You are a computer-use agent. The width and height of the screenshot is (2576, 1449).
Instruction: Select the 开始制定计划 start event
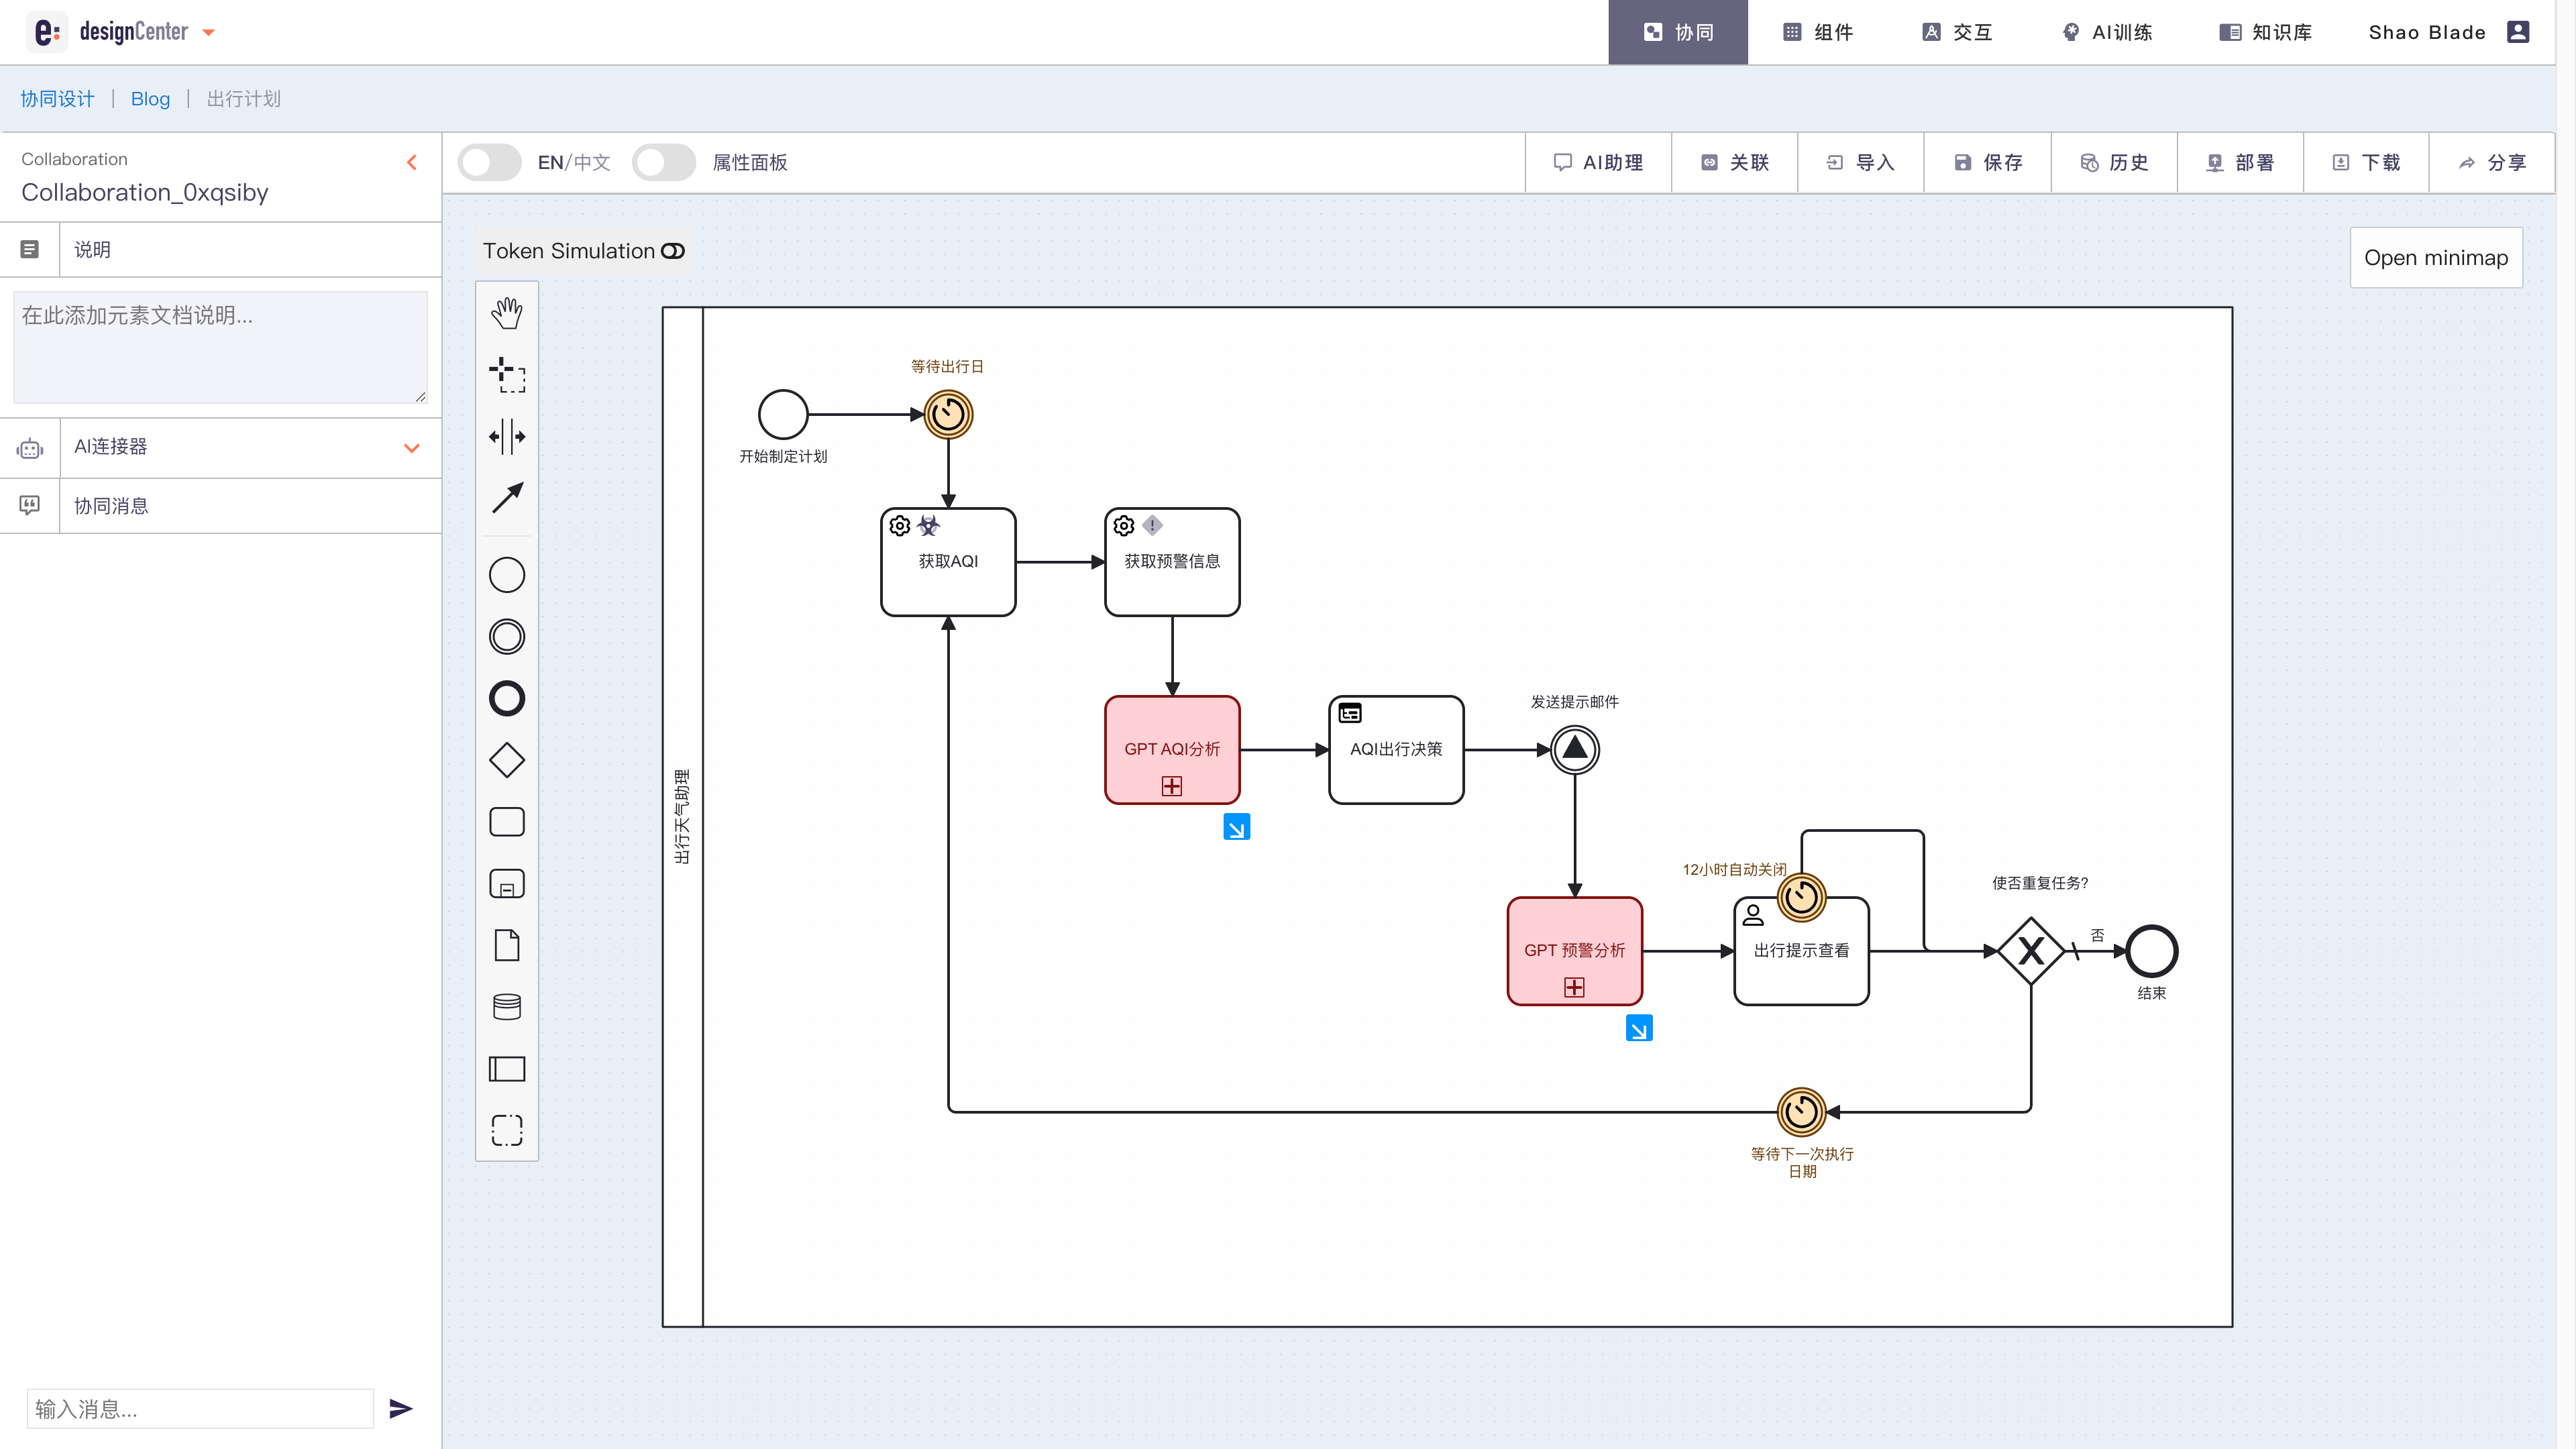pyautogui.click(x=783, y=414)
